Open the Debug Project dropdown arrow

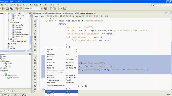[x=67, y=9]
